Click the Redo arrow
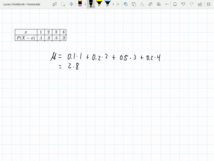Viewport: 214px width, 161px height. click(192, 4)
